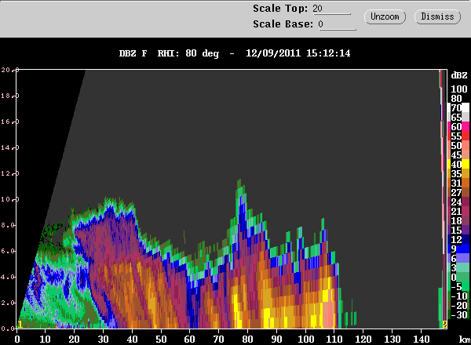
Task: Click the 27 dBZ legend color swatch
Action: [455, 192]
